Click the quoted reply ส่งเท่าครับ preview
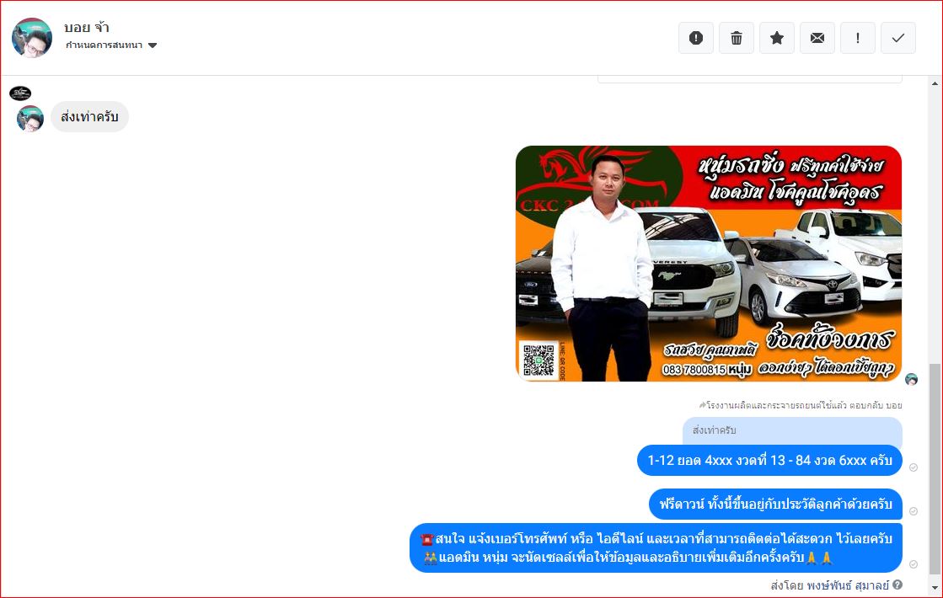Image resolution: width=943 pixels, height=598 pixels. click(792, 431)
